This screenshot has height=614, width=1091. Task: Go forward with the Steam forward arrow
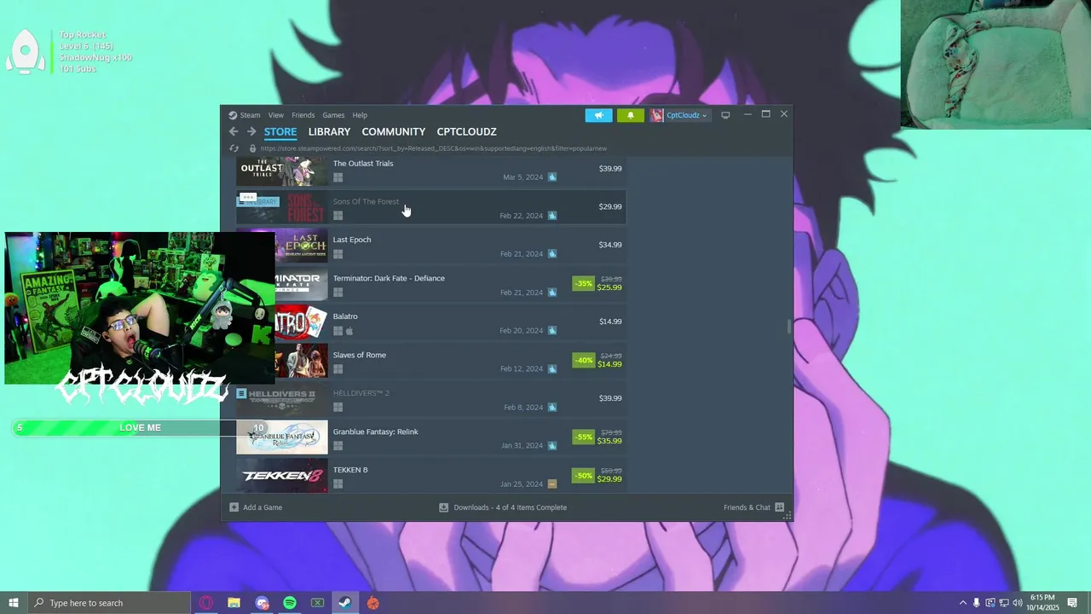coord(251,131)
